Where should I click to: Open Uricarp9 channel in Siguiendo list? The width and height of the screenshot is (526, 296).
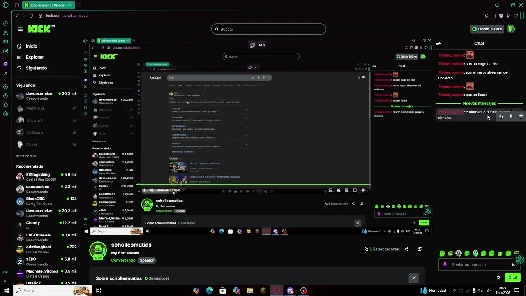click(46, 120)
